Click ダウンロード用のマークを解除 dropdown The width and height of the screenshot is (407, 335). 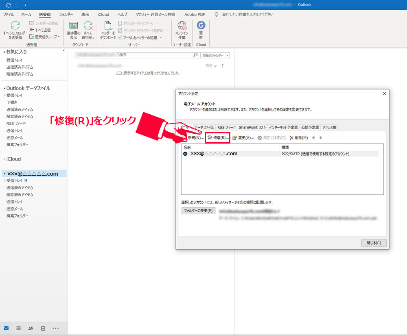click(x=143, y=30)
